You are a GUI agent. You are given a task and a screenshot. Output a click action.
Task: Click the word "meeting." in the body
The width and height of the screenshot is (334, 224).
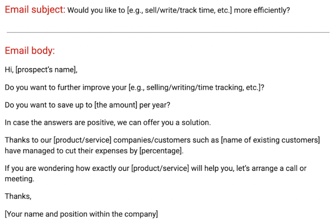point(19,179)
